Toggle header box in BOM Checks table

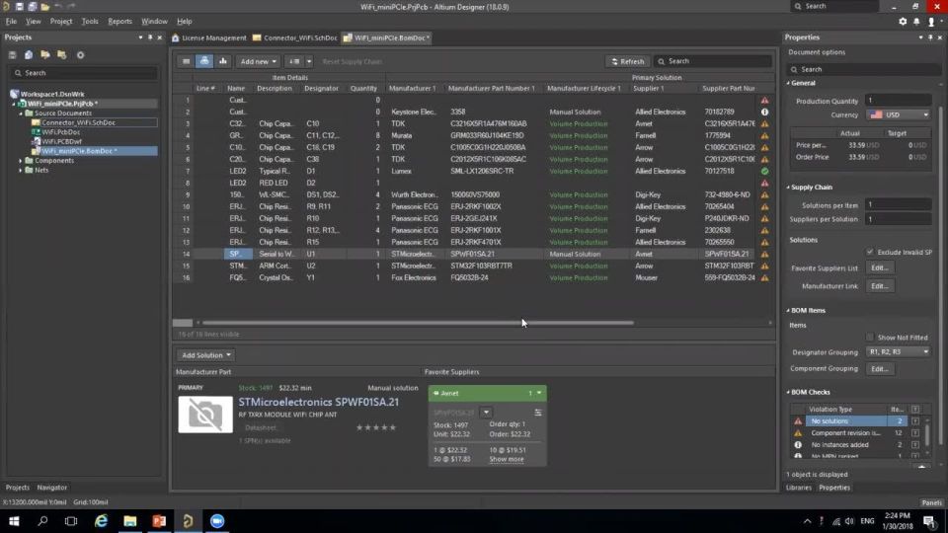(915, 409)
